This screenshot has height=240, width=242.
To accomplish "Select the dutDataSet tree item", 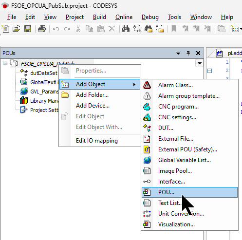I will coord(44,73).
